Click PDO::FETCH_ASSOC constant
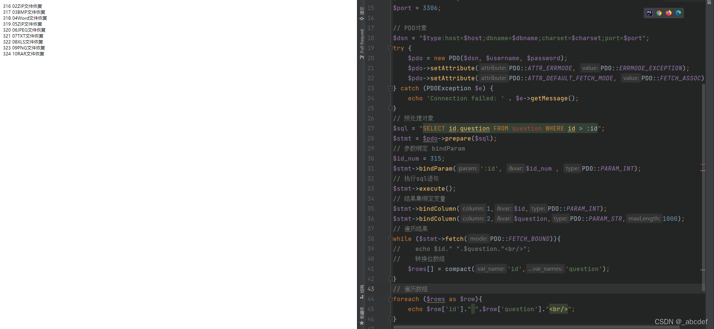Image resolution: width=714 pixels, height=329 pixels. [671, 78]
